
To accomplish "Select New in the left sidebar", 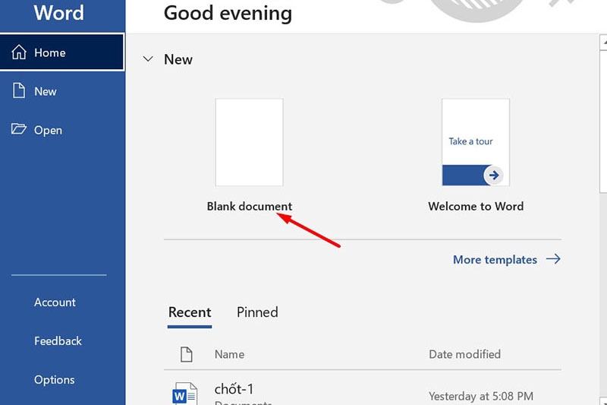I will 62,91.
